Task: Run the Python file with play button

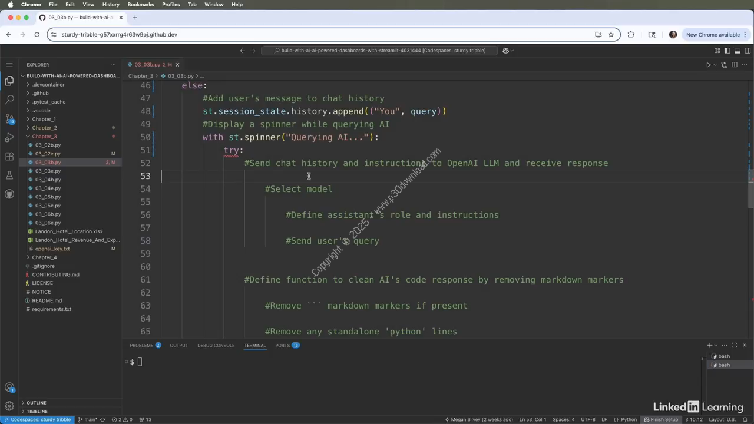Action: [x=708, y=65]
